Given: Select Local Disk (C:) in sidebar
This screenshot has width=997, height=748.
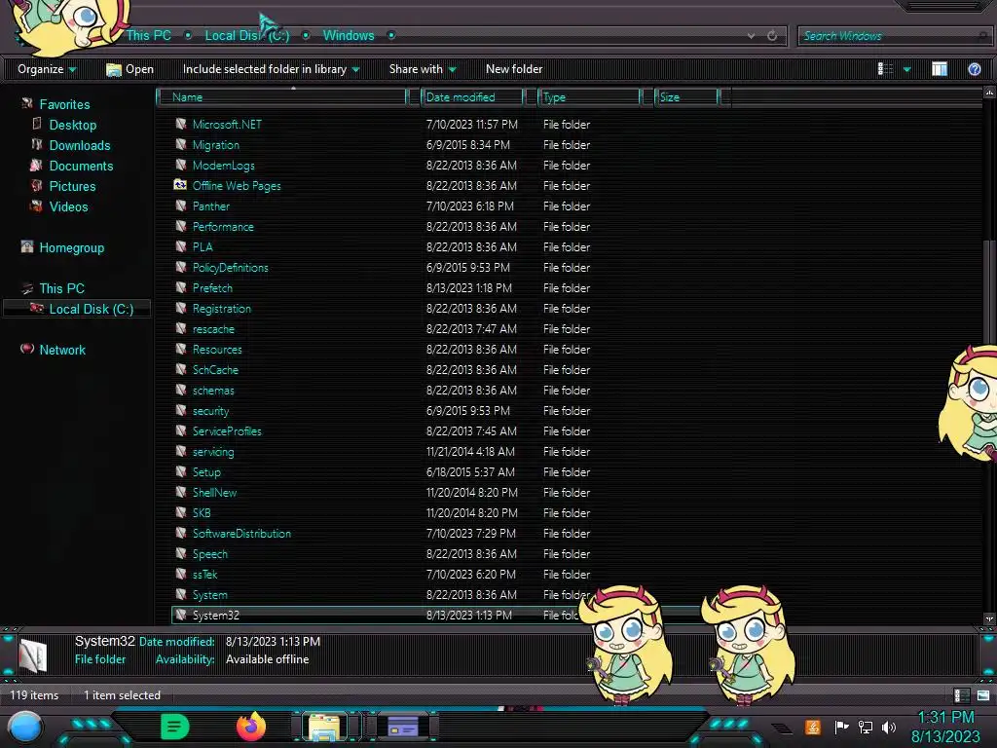Looking at the screenshot, I should coord(91,309).
